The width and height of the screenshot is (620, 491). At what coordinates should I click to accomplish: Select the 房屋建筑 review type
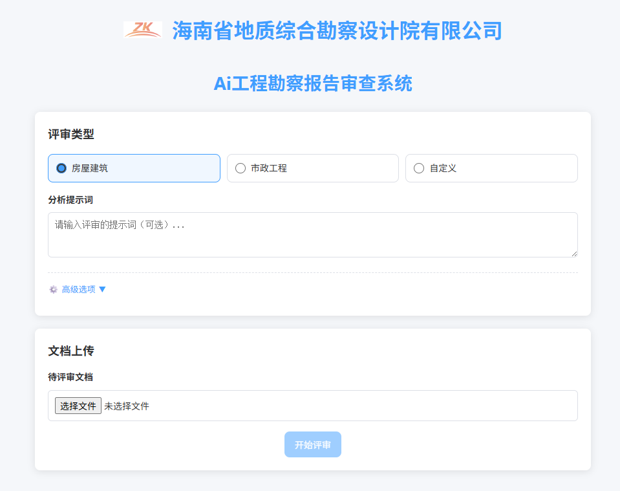61,168
